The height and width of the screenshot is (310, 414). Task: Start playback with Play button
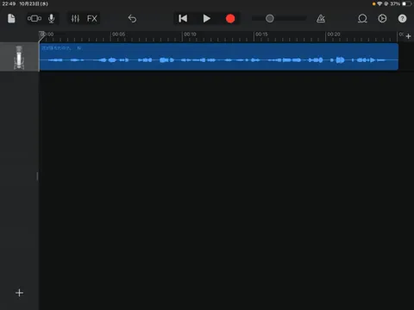pyautogui.click(x=206, y=19)
